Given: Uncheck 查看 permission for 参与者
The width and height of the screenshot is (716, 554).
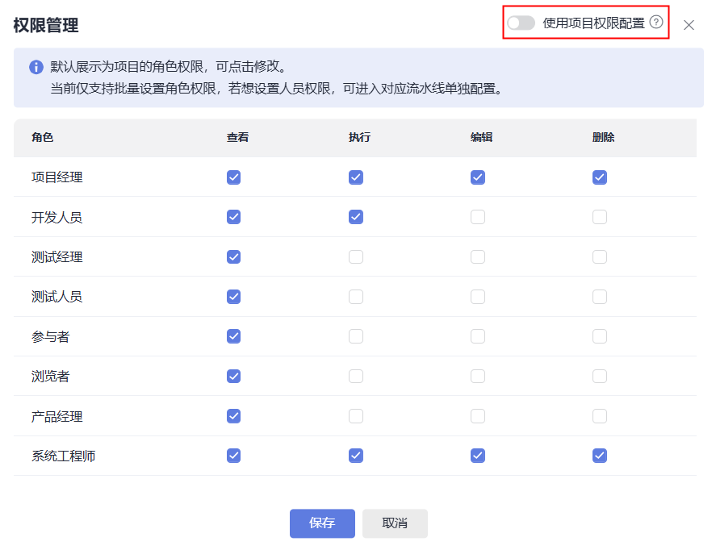Looking at the screenshot, I should pyautogui.click(x=234, y=336).
